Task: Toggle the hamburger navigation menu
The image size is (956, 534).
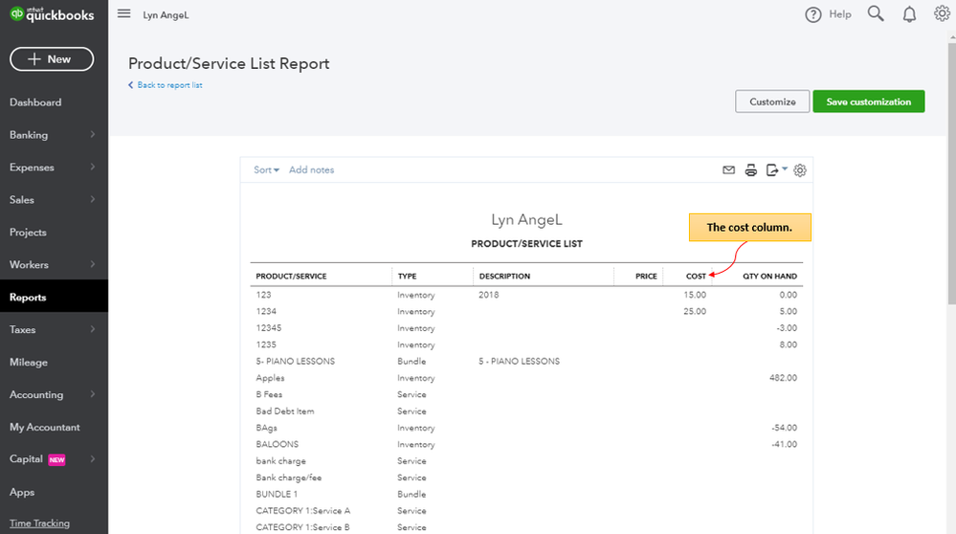Action: [123, 13]
